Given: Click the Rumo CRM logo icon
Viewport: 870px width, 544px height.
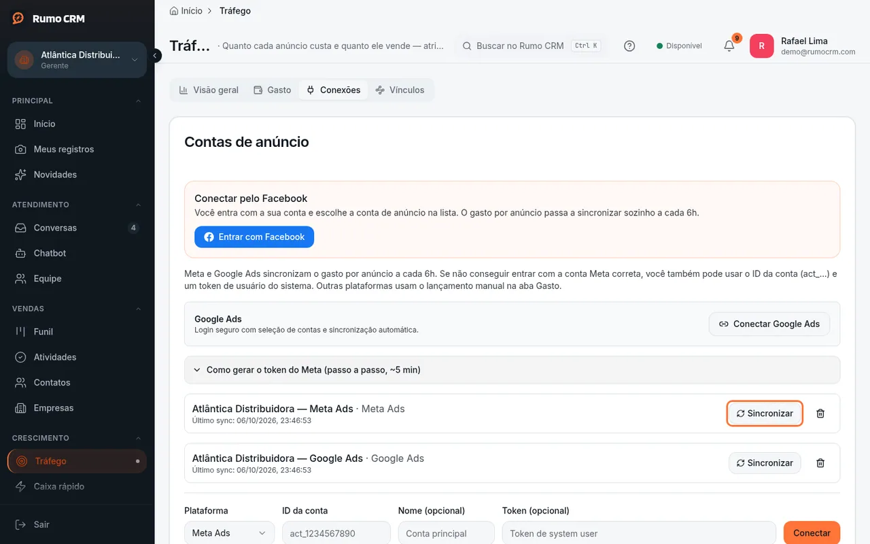Looking at the screenshot, I should click(18, 18).
